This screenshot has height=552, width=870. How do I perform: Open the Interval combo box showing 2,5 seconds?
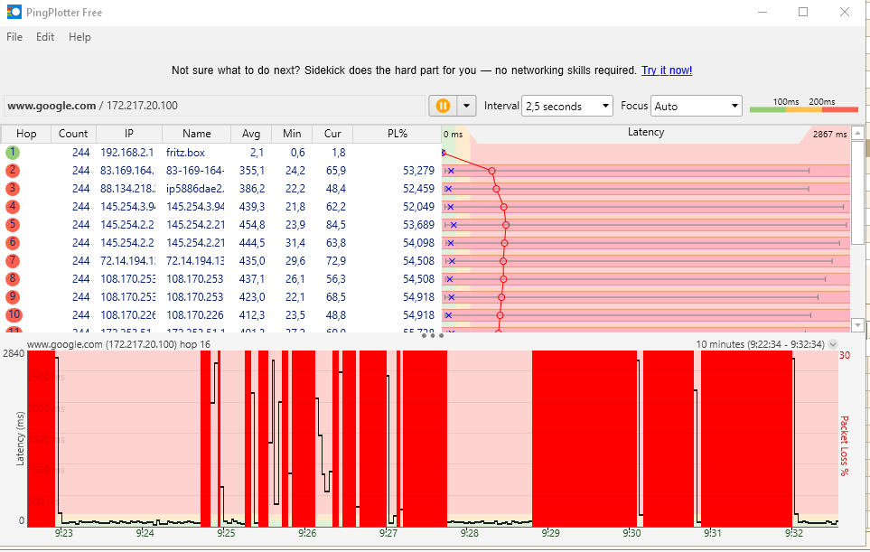pos(566,106)
